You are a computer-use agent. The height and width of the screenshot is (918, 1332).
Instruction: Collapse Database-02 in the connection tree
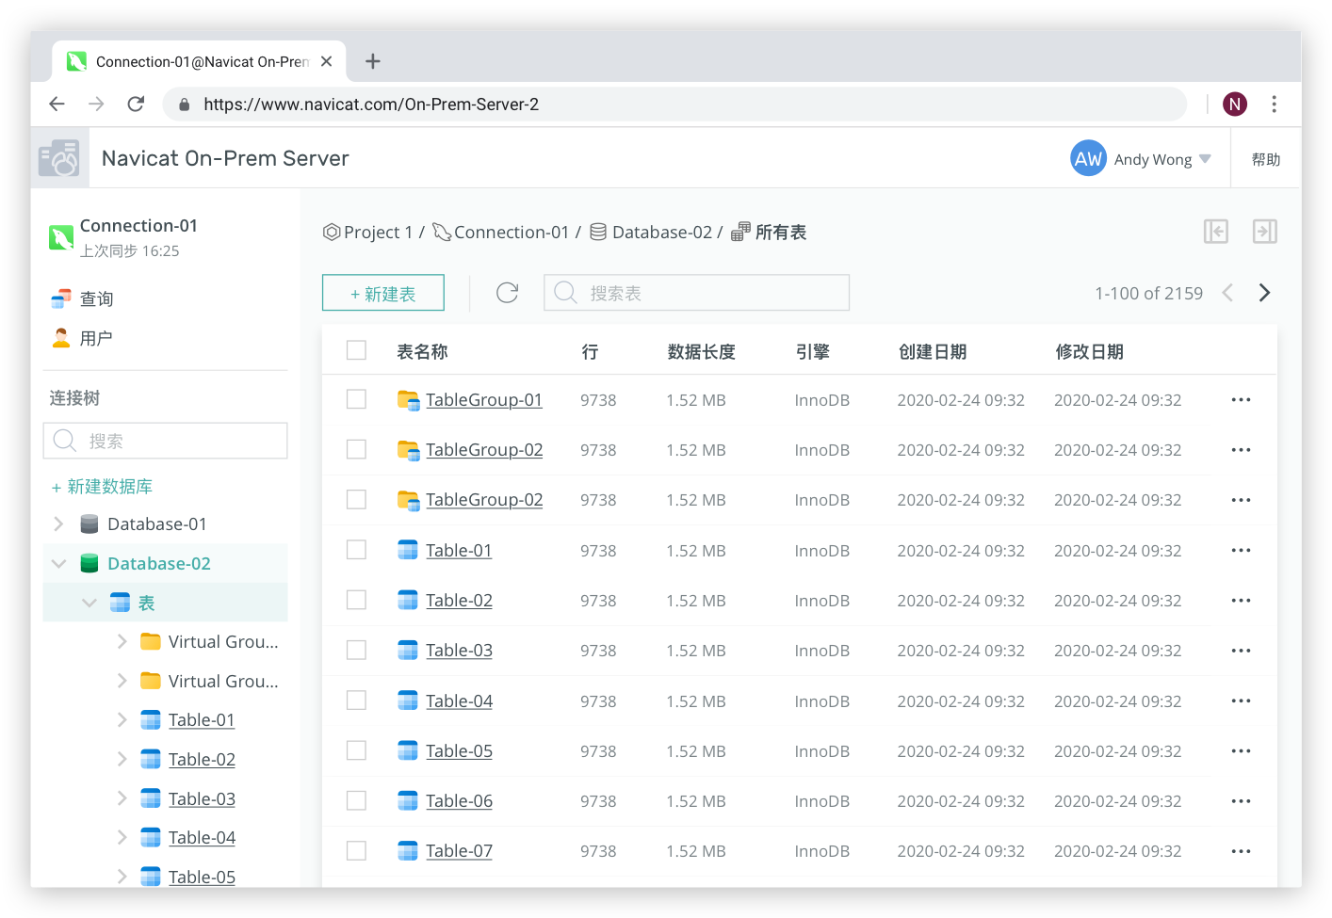[58, 563]
